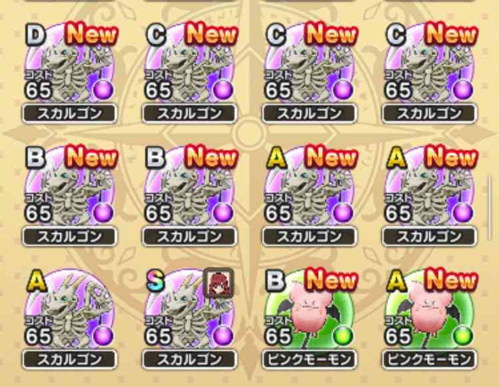Select the D-rank スカルゴン monster icon
The height and width of the screenshot is (387, 499).
click(69, 64)
